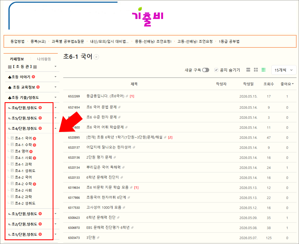The width and height of the screenshot is (299, 244).
Task: Expand the 초6/단원,성취도 section arrow
Action: tap(56, 108)
